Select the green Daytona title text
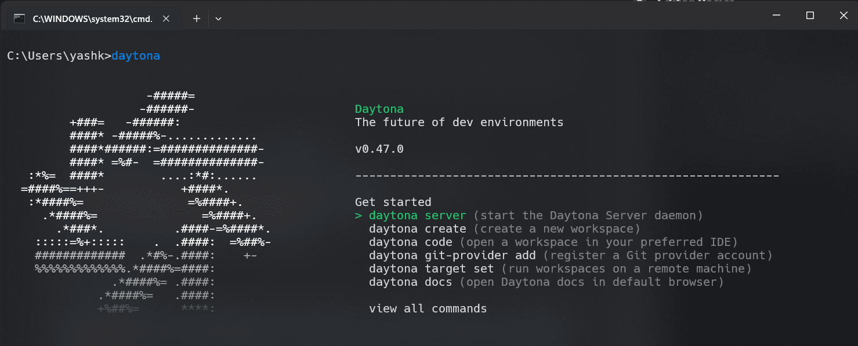Image resolution: width=858 pixels, height=346 pixels. (379, 109)
